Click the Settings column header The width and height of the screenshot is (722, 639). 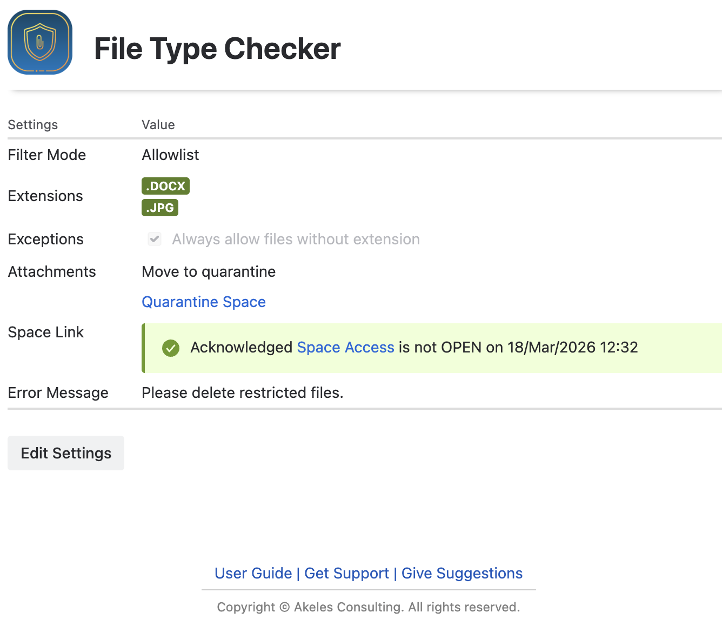tap(33, 125)
